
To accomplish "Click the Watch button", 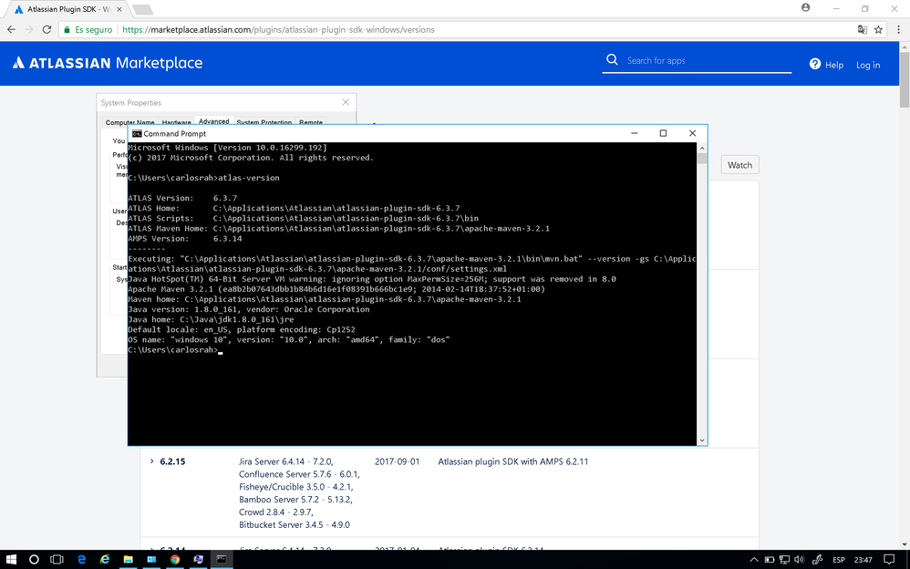I will pos(740,165).
